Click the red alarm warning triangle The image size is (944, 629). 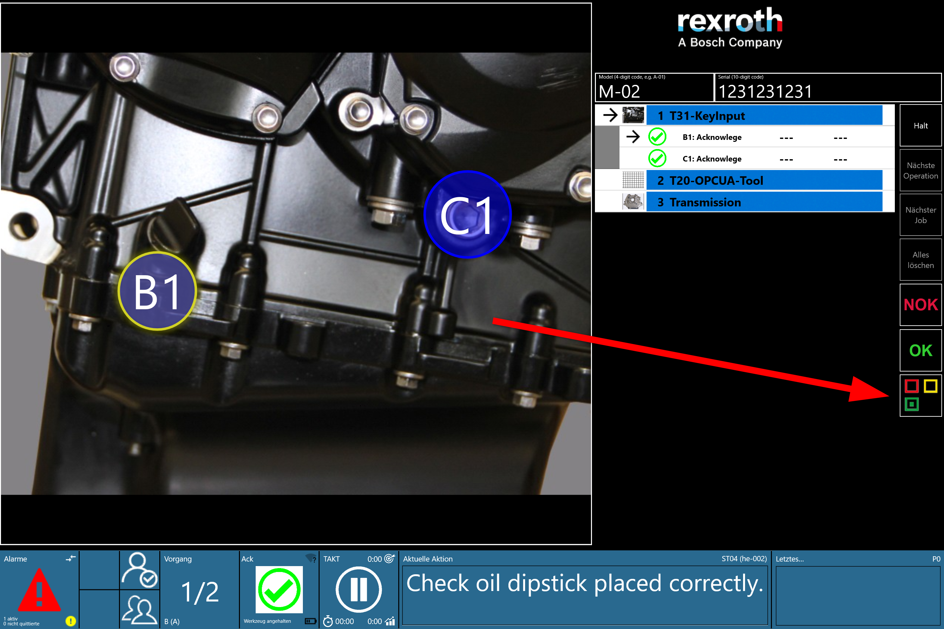39,590
